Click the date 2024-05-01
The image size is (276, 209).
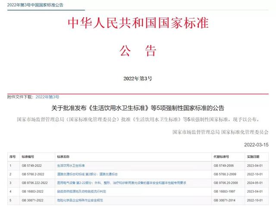[255, 183]
